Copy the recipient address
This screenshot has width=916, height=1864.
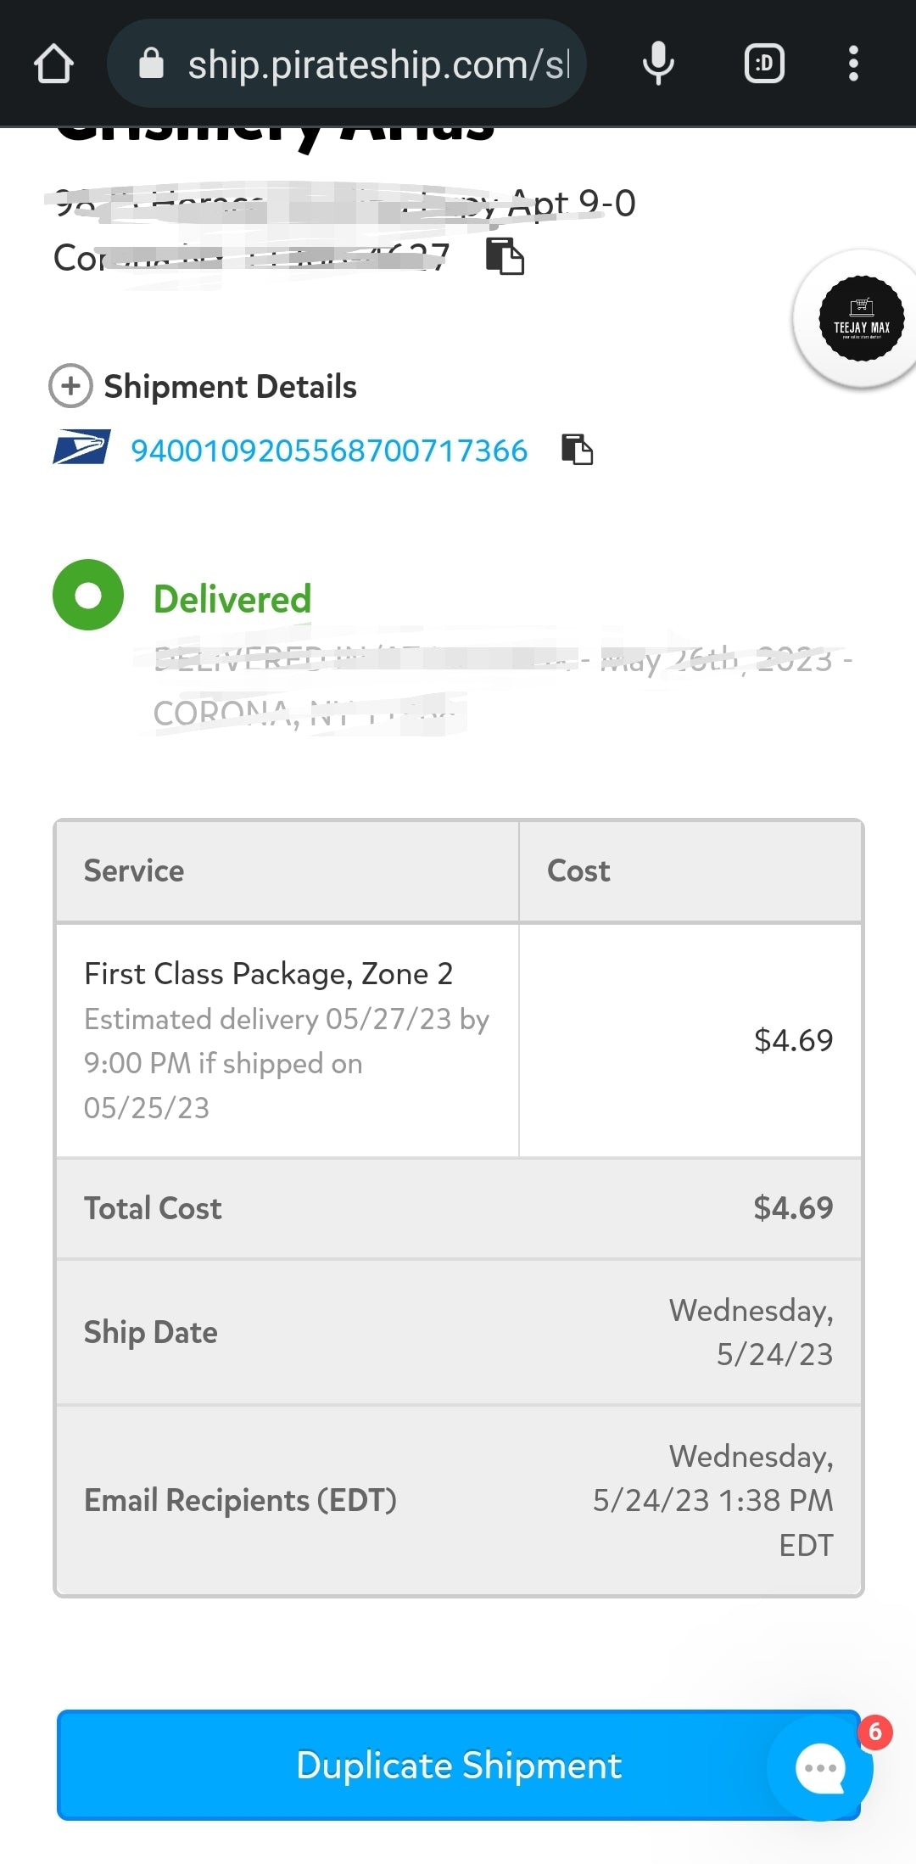505,256
